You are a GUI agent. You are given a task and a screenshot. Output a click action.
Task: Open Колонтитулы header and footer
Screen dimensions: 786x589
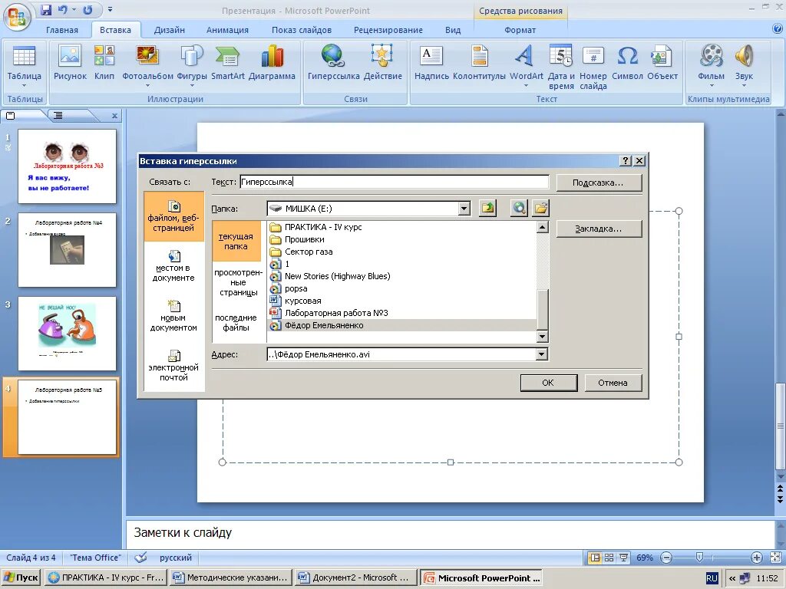(x=479, y=64)
